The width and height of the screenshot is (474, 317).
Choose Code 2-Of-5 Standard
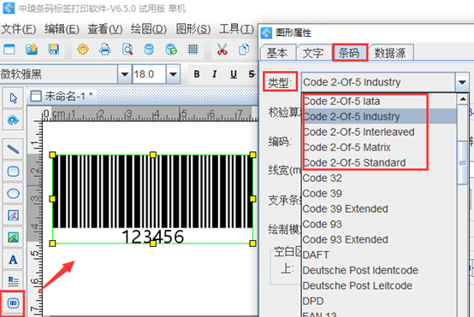(379, 162)
